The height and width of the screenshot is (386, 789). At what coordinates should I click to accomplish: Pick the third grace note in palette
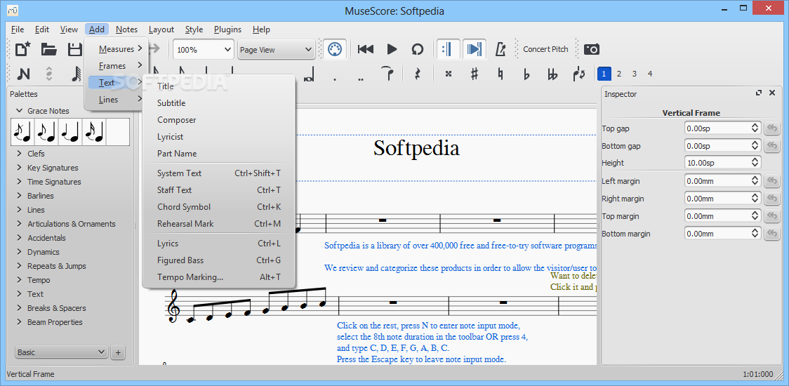[x=70, y=132]
